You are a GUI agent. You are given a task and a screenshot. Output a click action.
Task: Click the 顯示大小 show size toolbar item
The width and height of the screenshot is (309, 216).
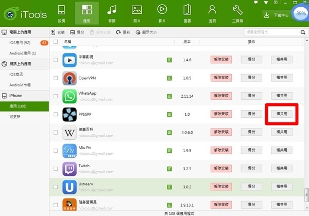click(x=146, y=32)
